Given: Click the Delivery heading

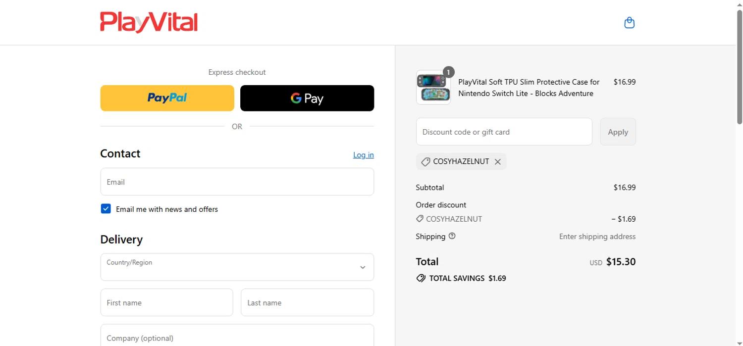Looking at the screenshot, I should [121, 240].
